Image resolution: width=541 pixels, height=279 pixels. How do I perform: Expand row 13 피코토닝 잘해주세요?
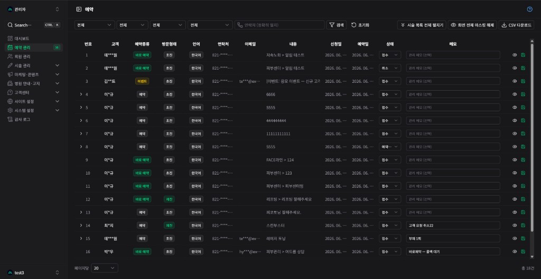point(81,212)
